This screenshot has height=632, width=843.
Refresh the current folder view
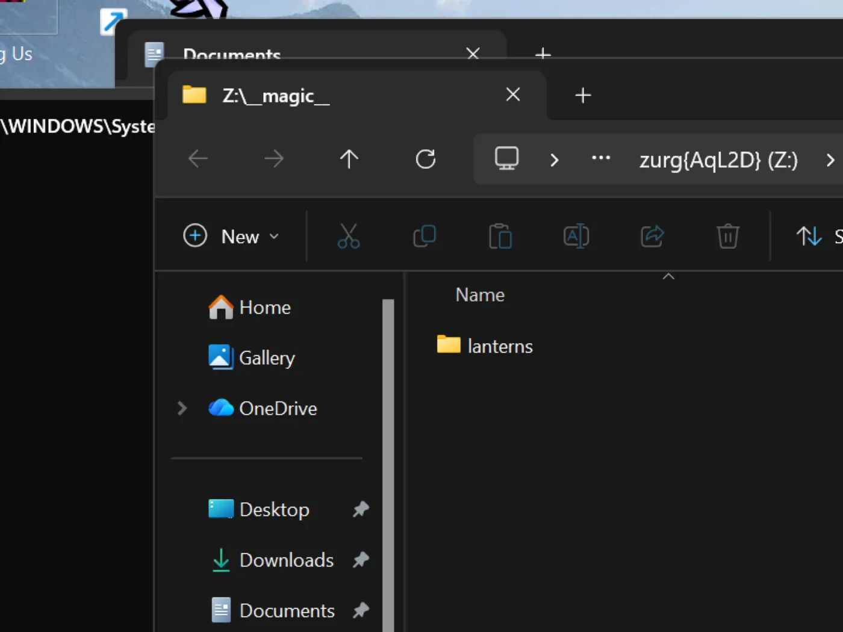[426, 159]
